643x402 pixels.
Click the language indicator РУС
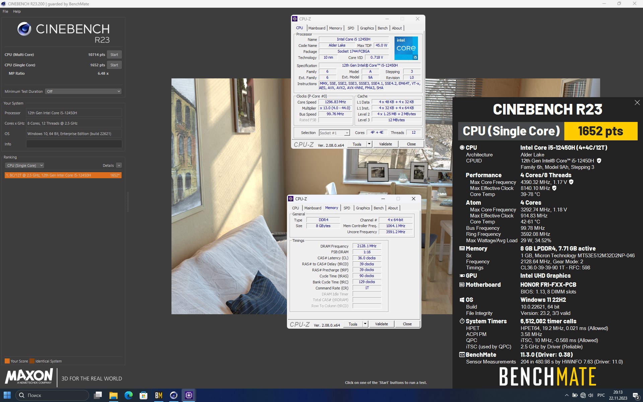click(601, 395)
